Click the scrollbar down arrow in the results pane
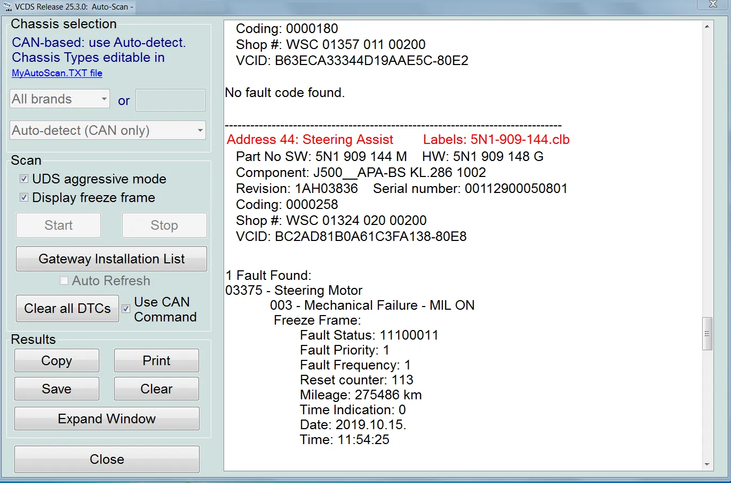 pos(707,465)
